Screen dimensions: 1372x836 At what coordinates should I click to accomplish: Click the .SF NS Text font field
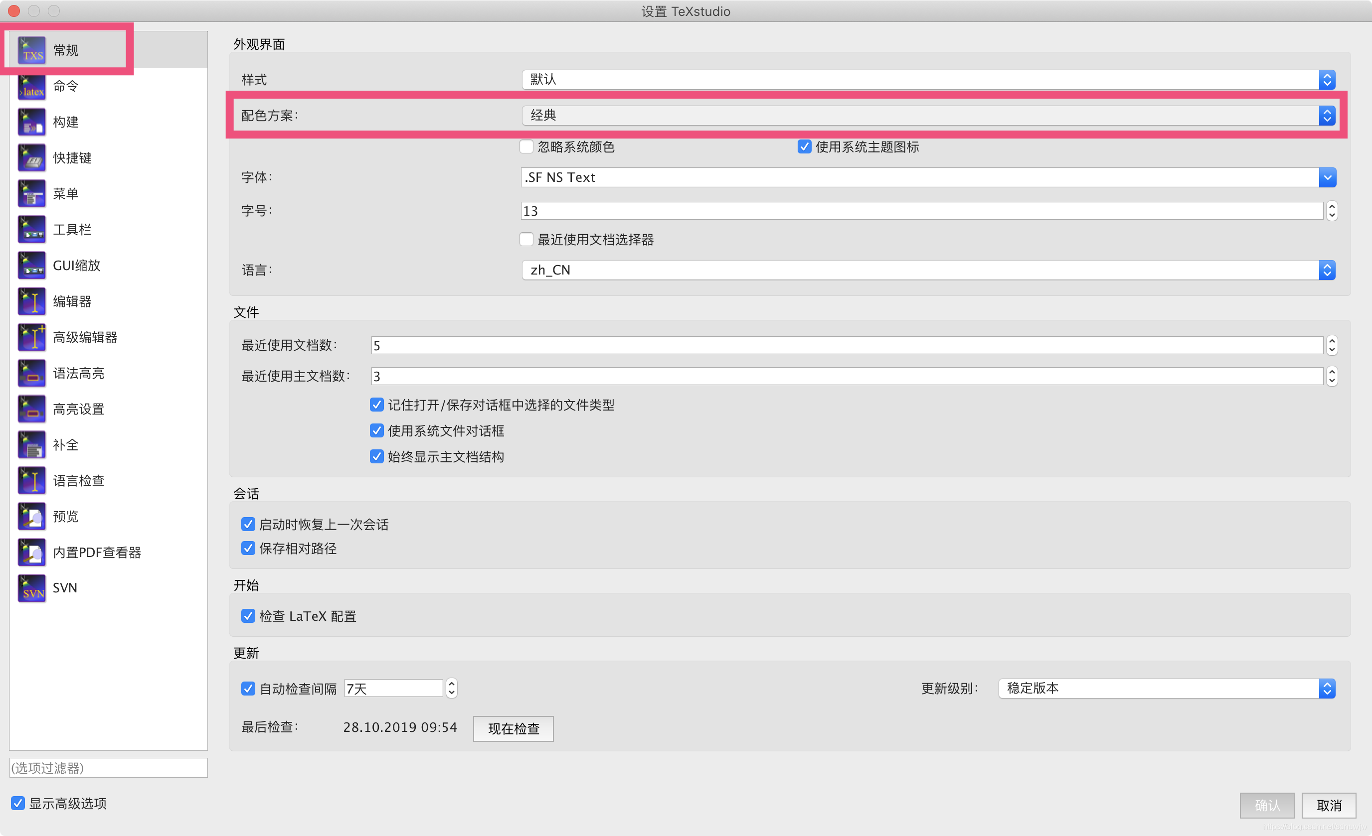(919, 177)
